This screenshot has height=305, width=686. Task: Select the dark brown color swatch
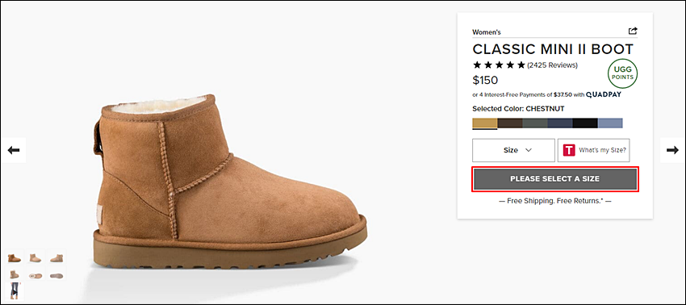pyautogui.click(x=510, y=123)
